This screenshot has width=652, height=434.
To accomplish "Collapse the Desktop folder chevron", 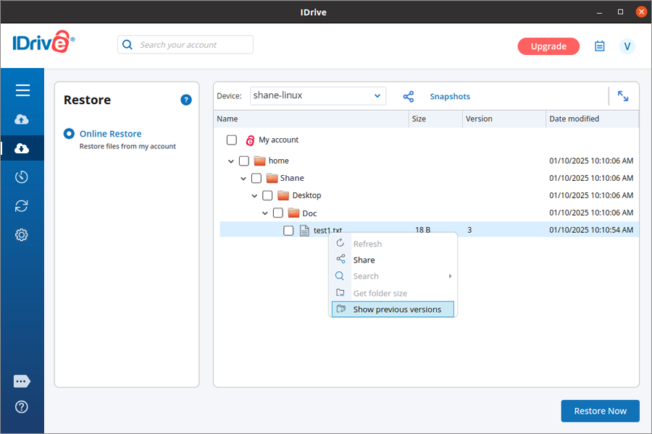I will coord(255,196).
